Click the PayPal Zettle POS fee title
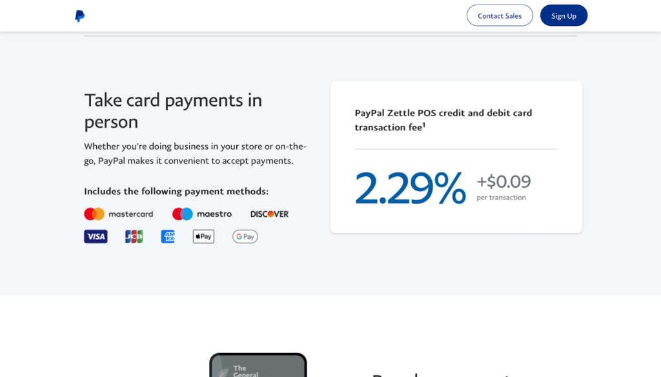 (x=443, y=120)
